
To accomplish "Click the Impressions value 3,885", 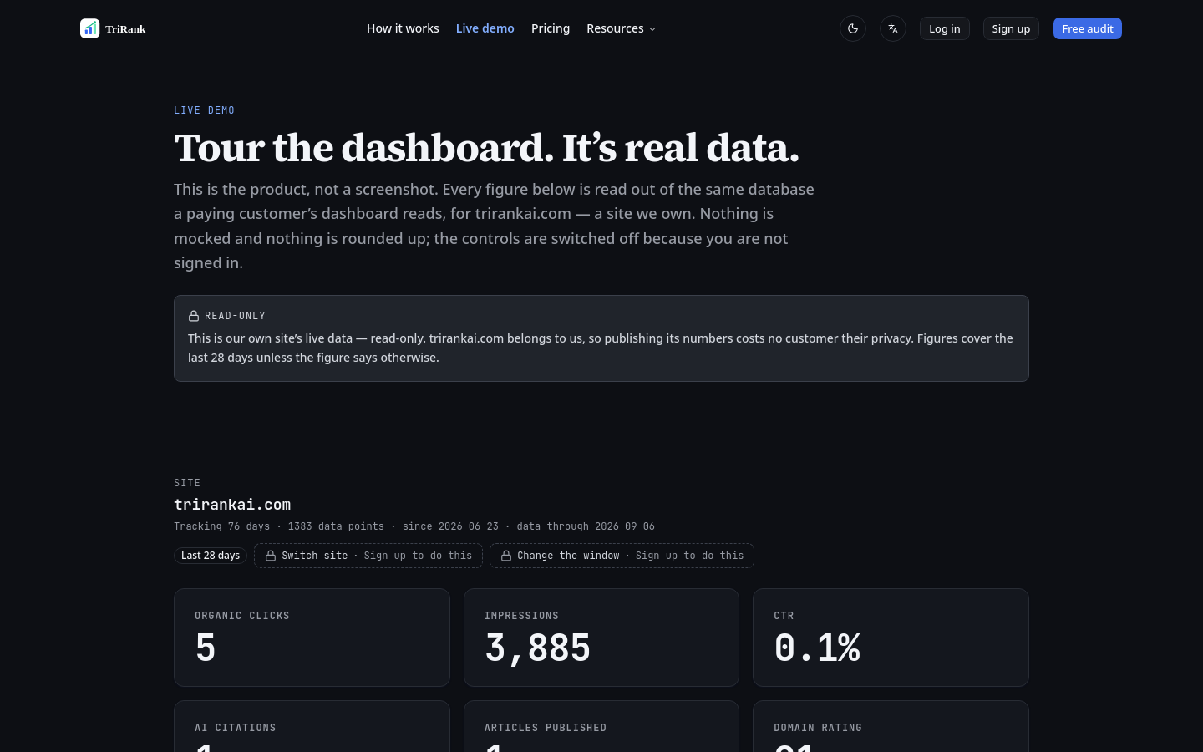I will [538, 648].
